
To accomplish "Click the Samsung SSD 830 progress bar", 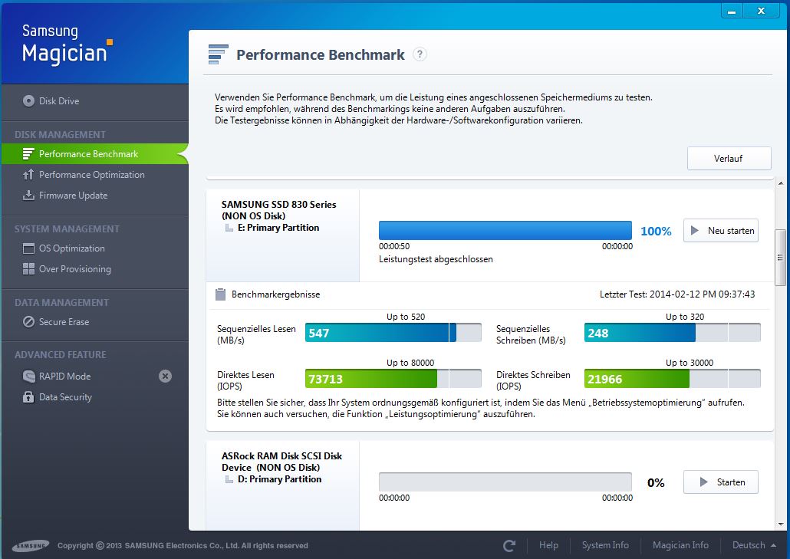I will click(505, 230).
